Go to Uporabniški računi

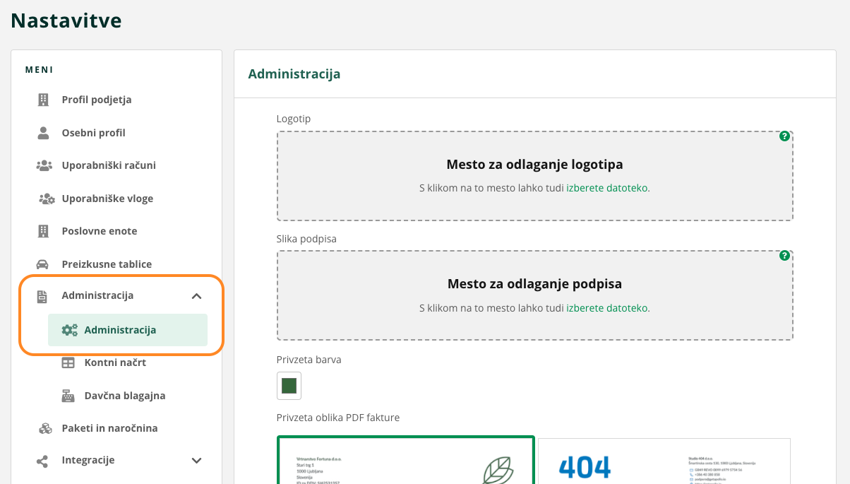[109, 165]
